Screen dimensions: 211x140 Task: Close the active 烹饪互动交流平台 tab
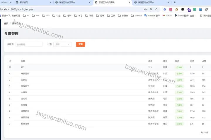129,2
